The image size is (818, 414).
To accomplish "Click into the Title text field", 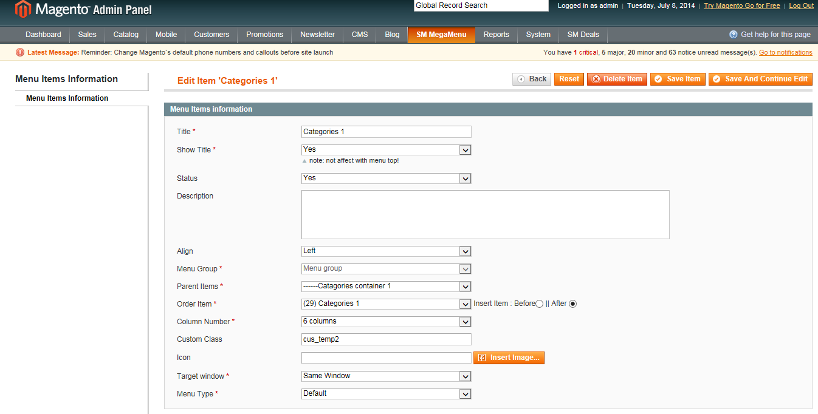I will [387, 132].
